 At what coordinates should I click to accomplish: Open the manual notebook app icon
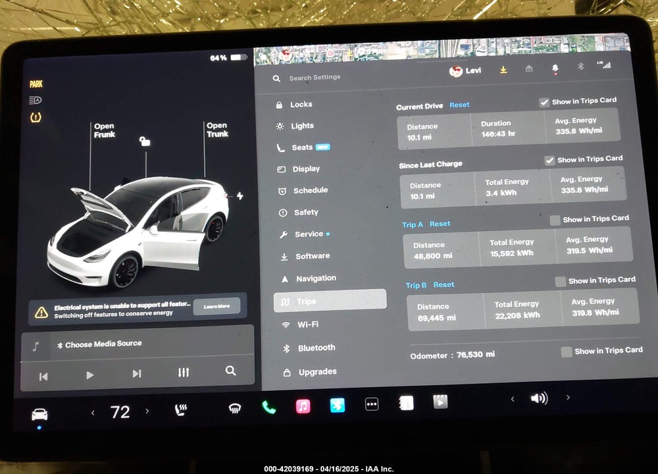pyautogui.click(x=406, y=403)
